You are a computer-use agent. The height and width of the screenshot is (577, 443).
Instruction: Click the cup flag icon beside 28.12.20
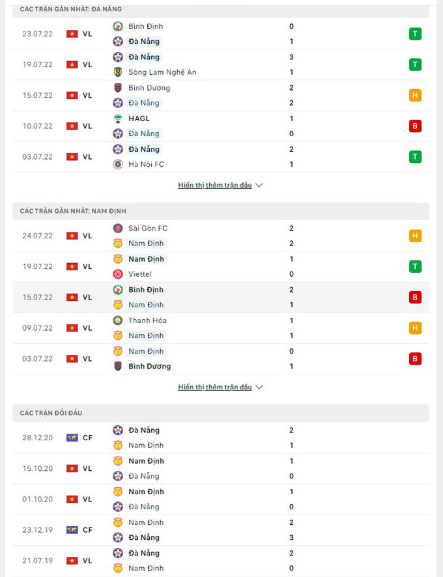pyautogui.click(x=72, y=438)
